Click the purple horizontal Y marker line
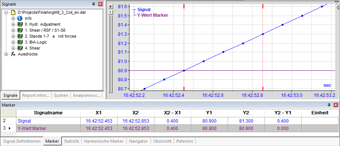This screenshot has width=340, height=146. [232, 70]
